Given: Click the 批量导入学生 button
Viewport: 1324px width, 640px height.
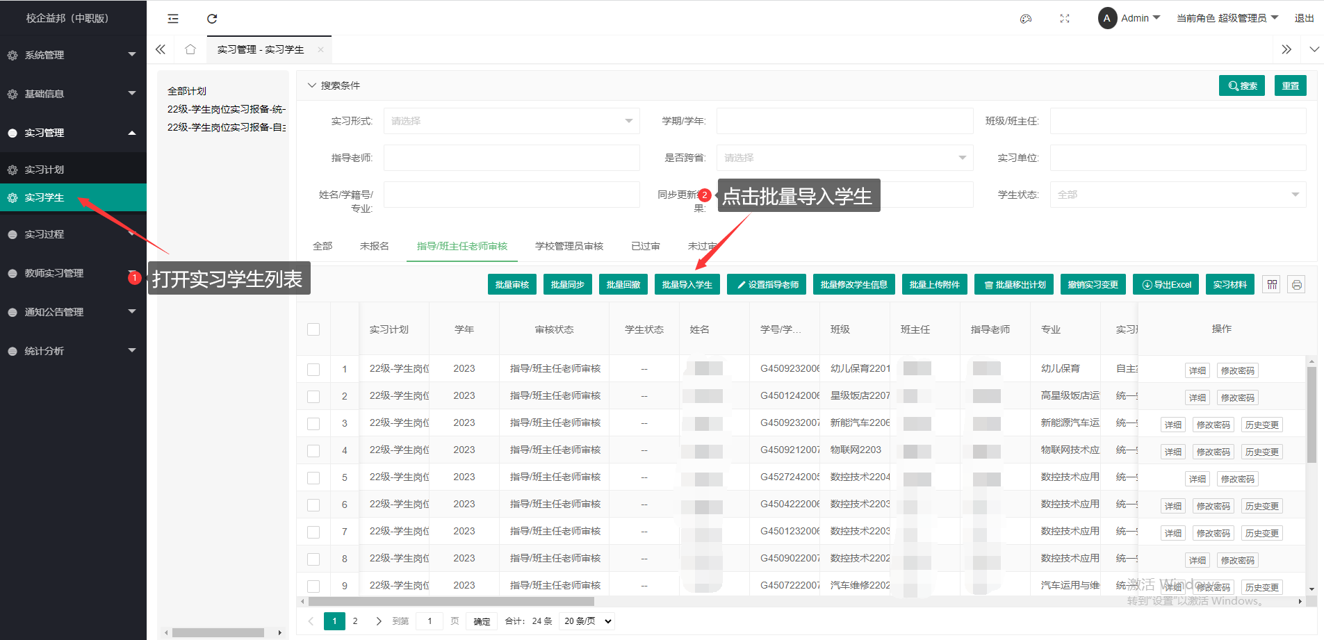Looking at the screenshot, I should (687, 284).
